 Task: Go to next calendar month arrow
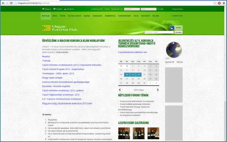pyautogui.click(x=158, y=90)
